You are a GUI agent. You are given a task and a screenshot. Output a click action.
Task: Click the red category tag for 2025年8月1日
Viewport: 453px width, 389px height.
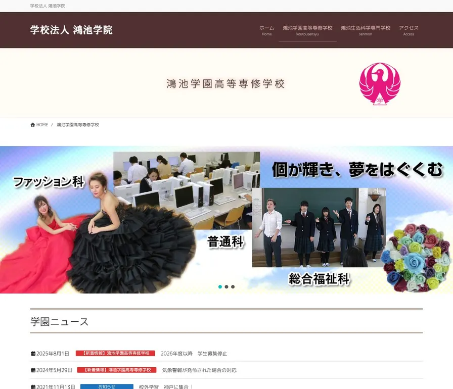tap(115, 353)
